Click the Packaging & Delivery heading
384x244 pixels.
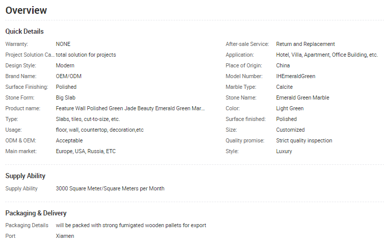click(x=36, y=213)
